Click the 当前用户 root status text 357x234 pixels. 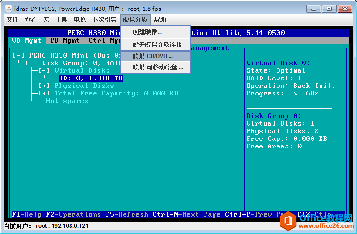coord(46,226)
